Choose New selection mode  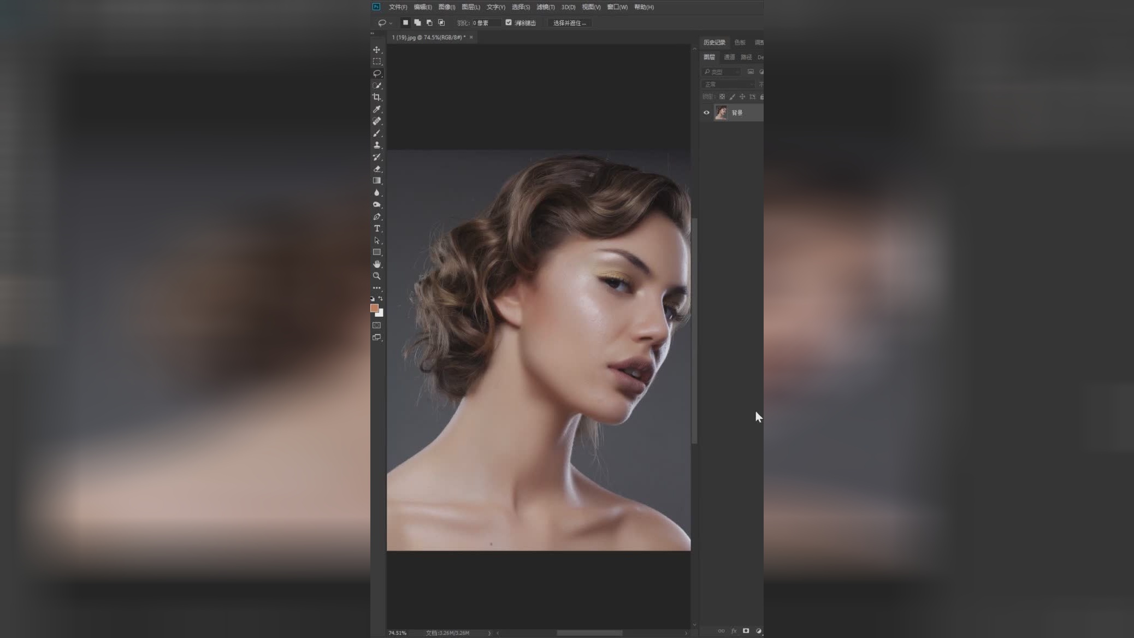point(405,22)
